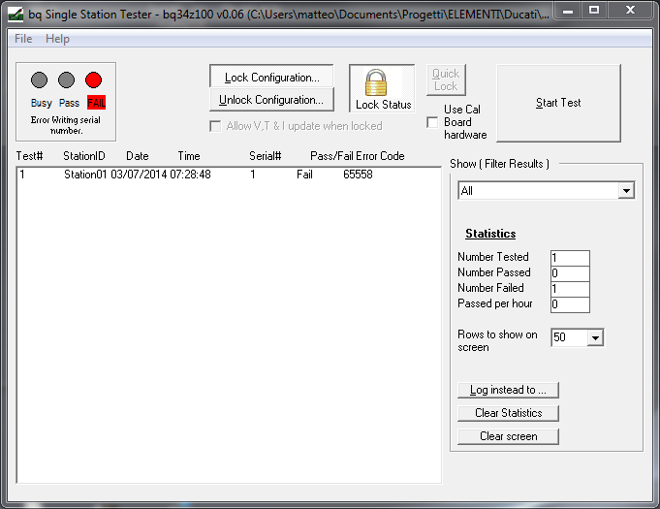Click the application icon in title bar

[16, 15]
